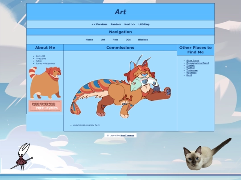Visit the Commissions Carrd link
This screenshot has width=241, height=180.
198,63
